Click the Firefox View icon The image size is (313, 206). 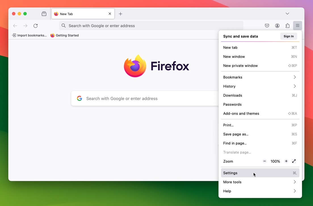pos(44,13)
